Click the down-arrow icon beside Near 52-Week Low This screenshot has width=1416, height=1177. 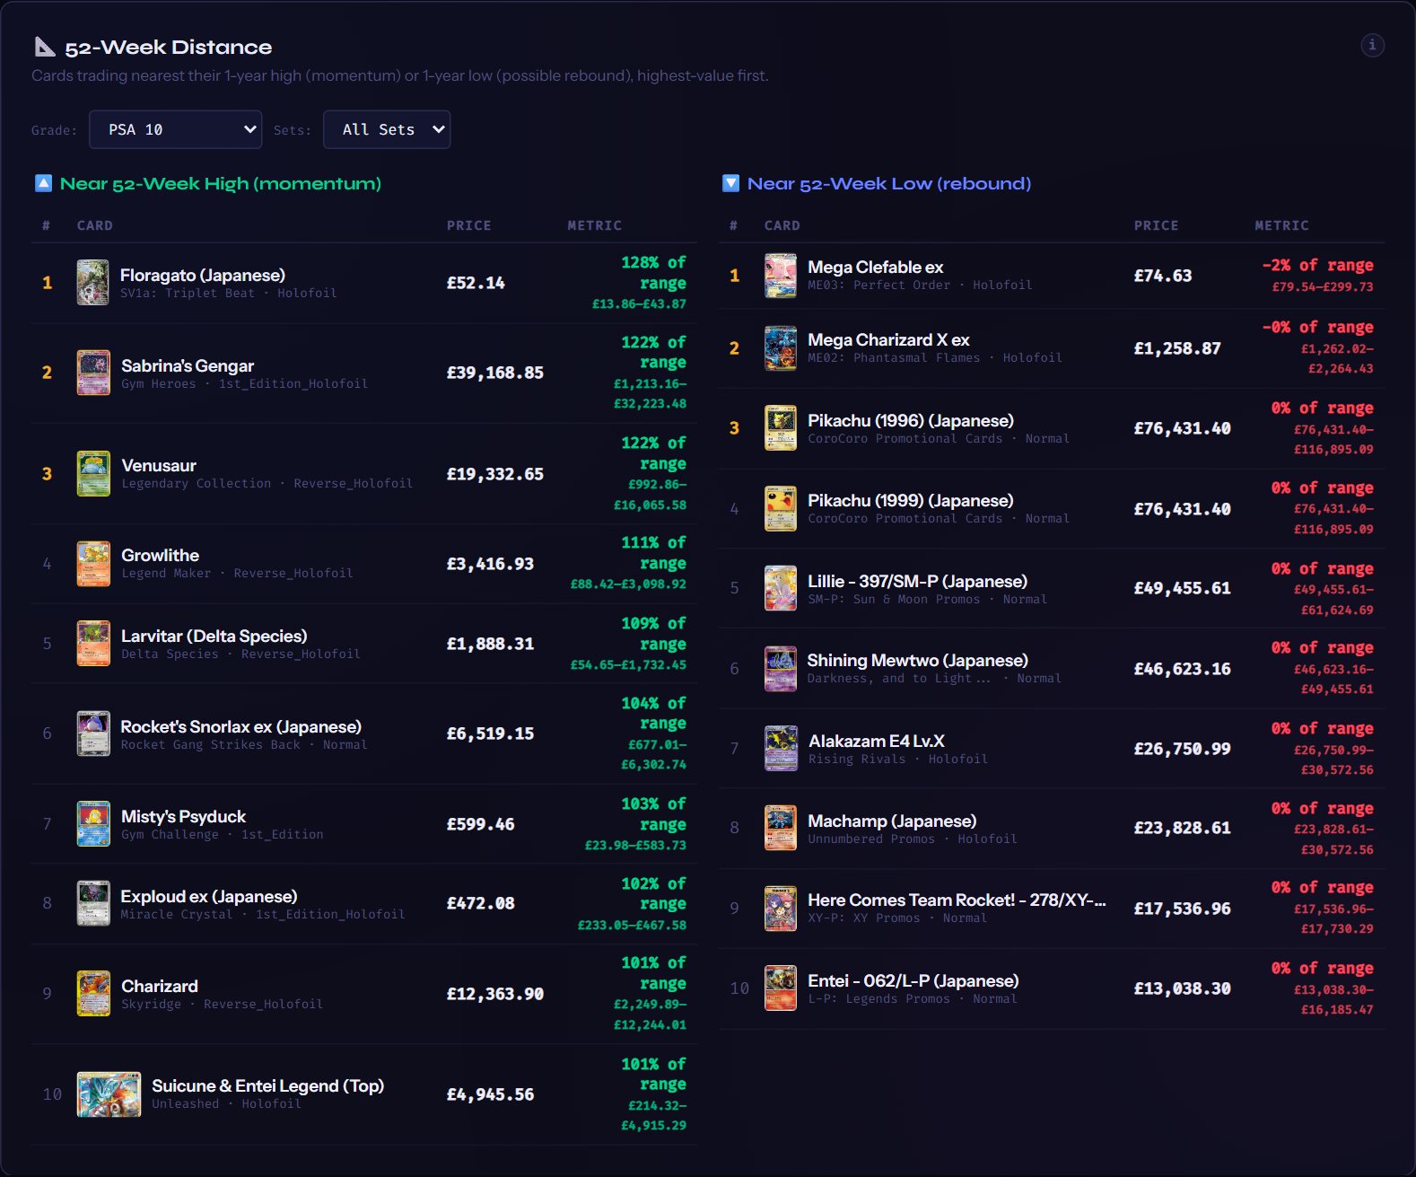tap(730, 183)
